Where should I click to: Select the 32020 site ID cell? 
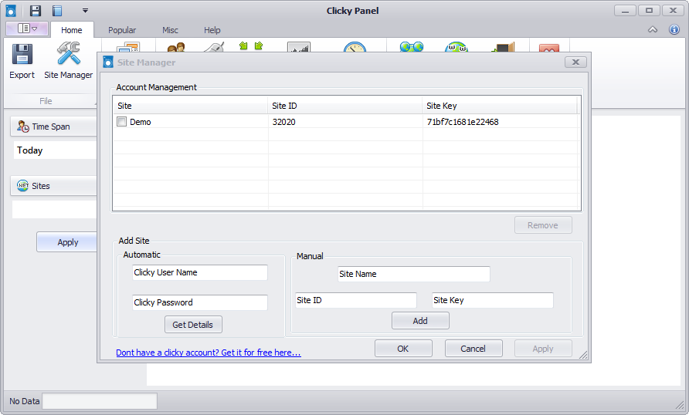click(283, 122)
